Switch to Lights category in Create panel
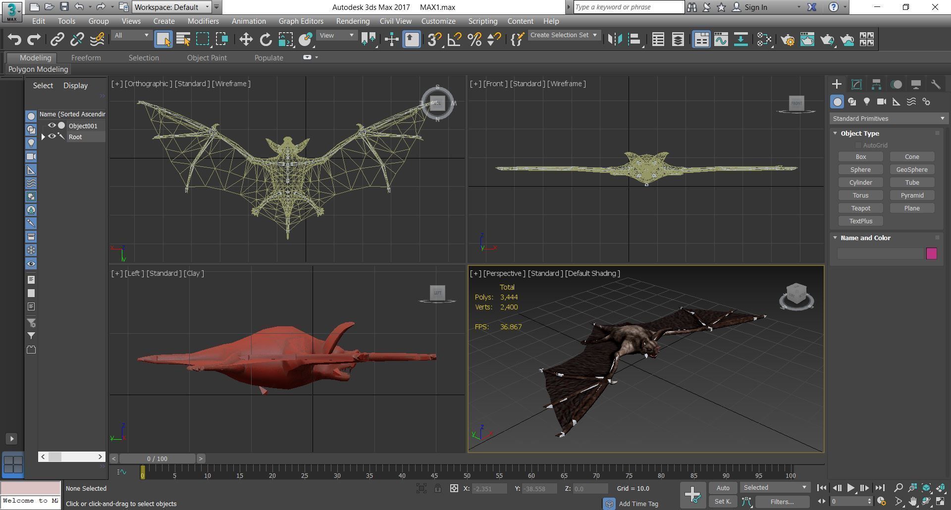Viewport: 951px width, 510px height. 866,102
